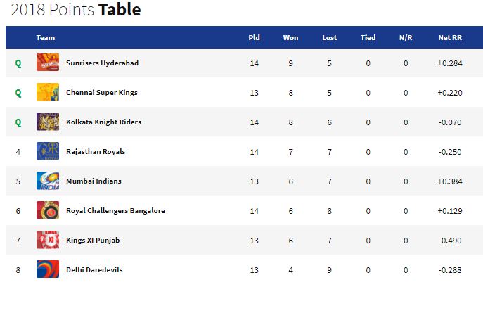Click the Tied column header
This screenshot has height=313, width=483.
[x=368, y=37]
